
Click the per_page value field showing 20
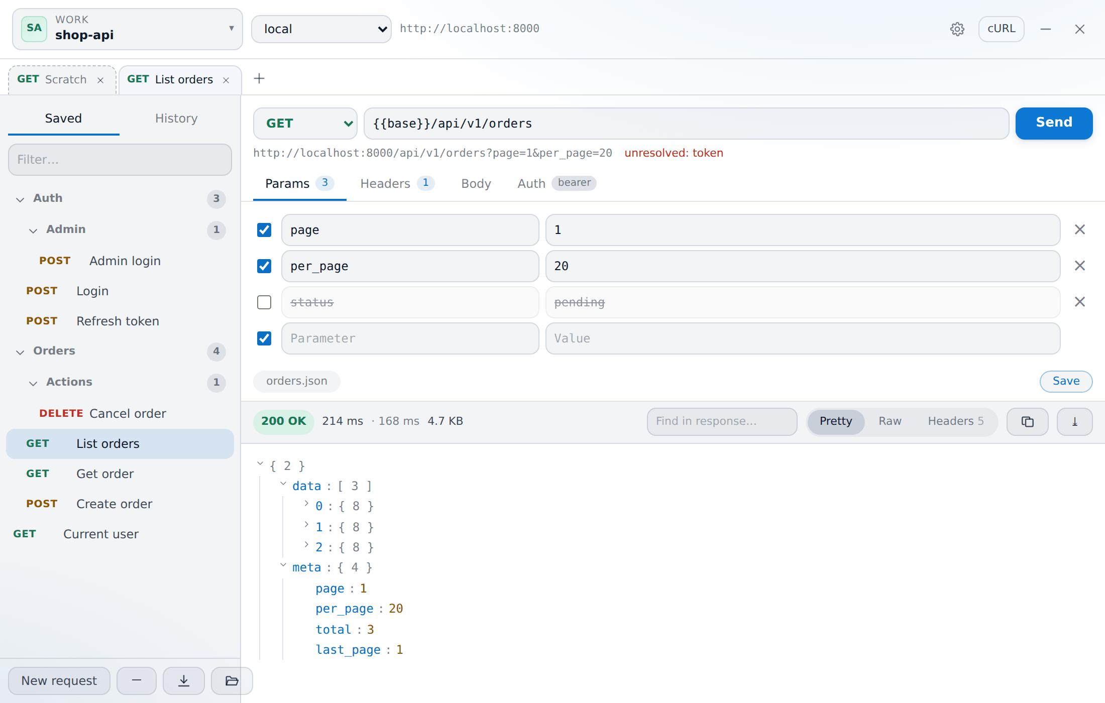(803, 266)
